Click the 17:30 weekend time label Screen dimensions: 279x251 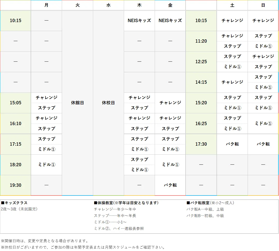point(201,144)
